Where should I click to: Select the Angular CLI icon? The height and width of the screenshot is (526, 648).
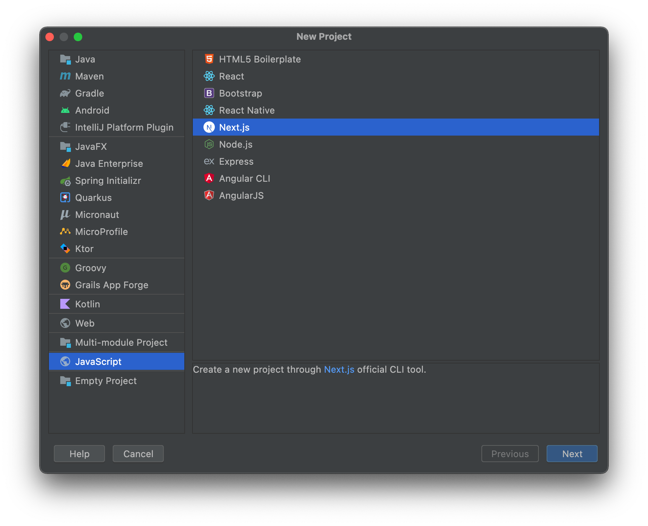point(209,178)
